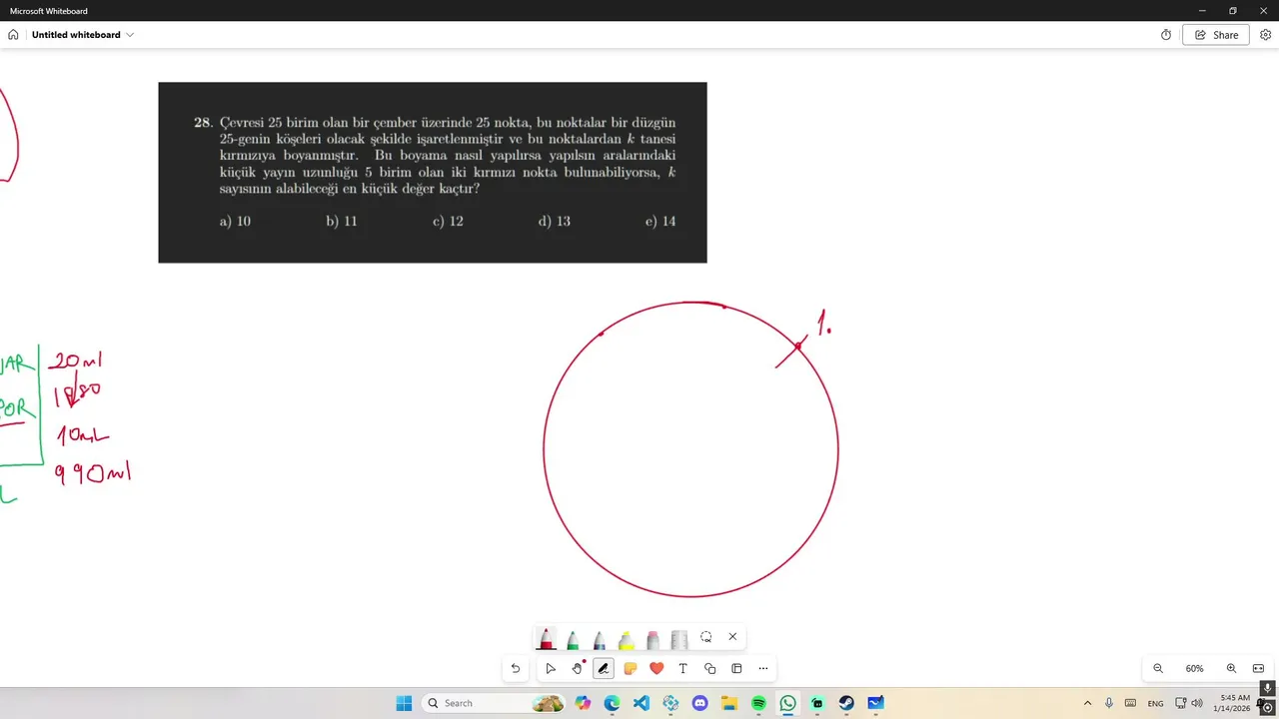Select the green pen
The width and height of the screenshot is (1279, 719).
click(573, 638)
